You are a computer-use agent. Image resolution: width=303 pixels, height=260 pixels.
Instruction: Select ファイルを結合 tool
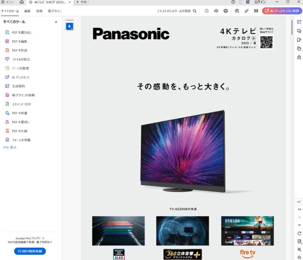(17, 59)
